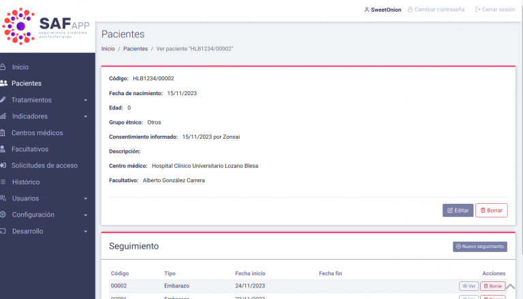The width and height of the screenshot is (523, 299).
Task: Click the Inicio home icon in sidebar
Action: [3, 67]
